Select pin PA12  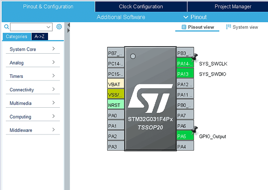pos(185,83)
